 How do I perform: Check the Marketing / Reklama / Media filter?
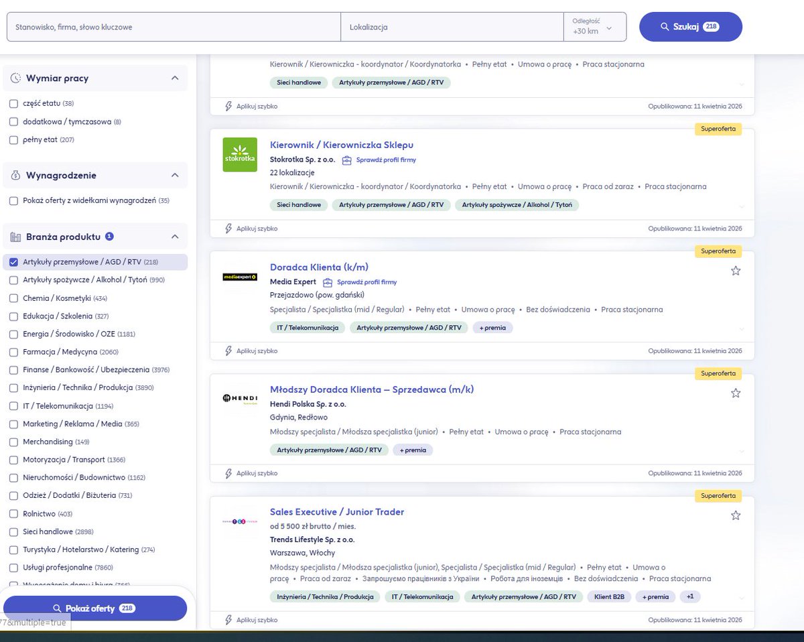click(13, 424)
